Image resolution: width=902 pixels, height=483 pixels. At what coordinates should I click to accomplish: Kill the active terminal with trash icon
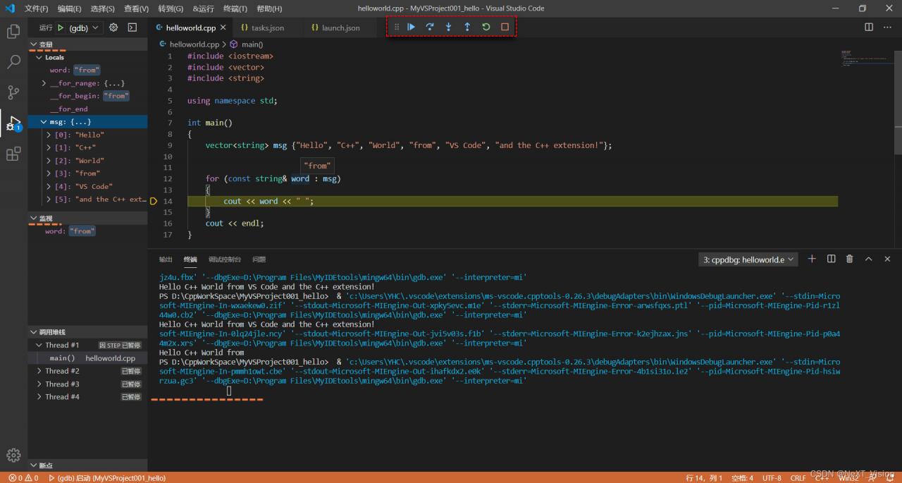click(849, 259)
